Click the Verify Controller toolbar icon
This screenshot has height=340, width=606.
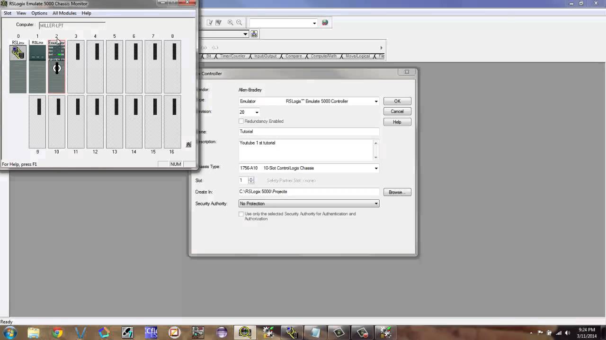click(x=218, y=23)
